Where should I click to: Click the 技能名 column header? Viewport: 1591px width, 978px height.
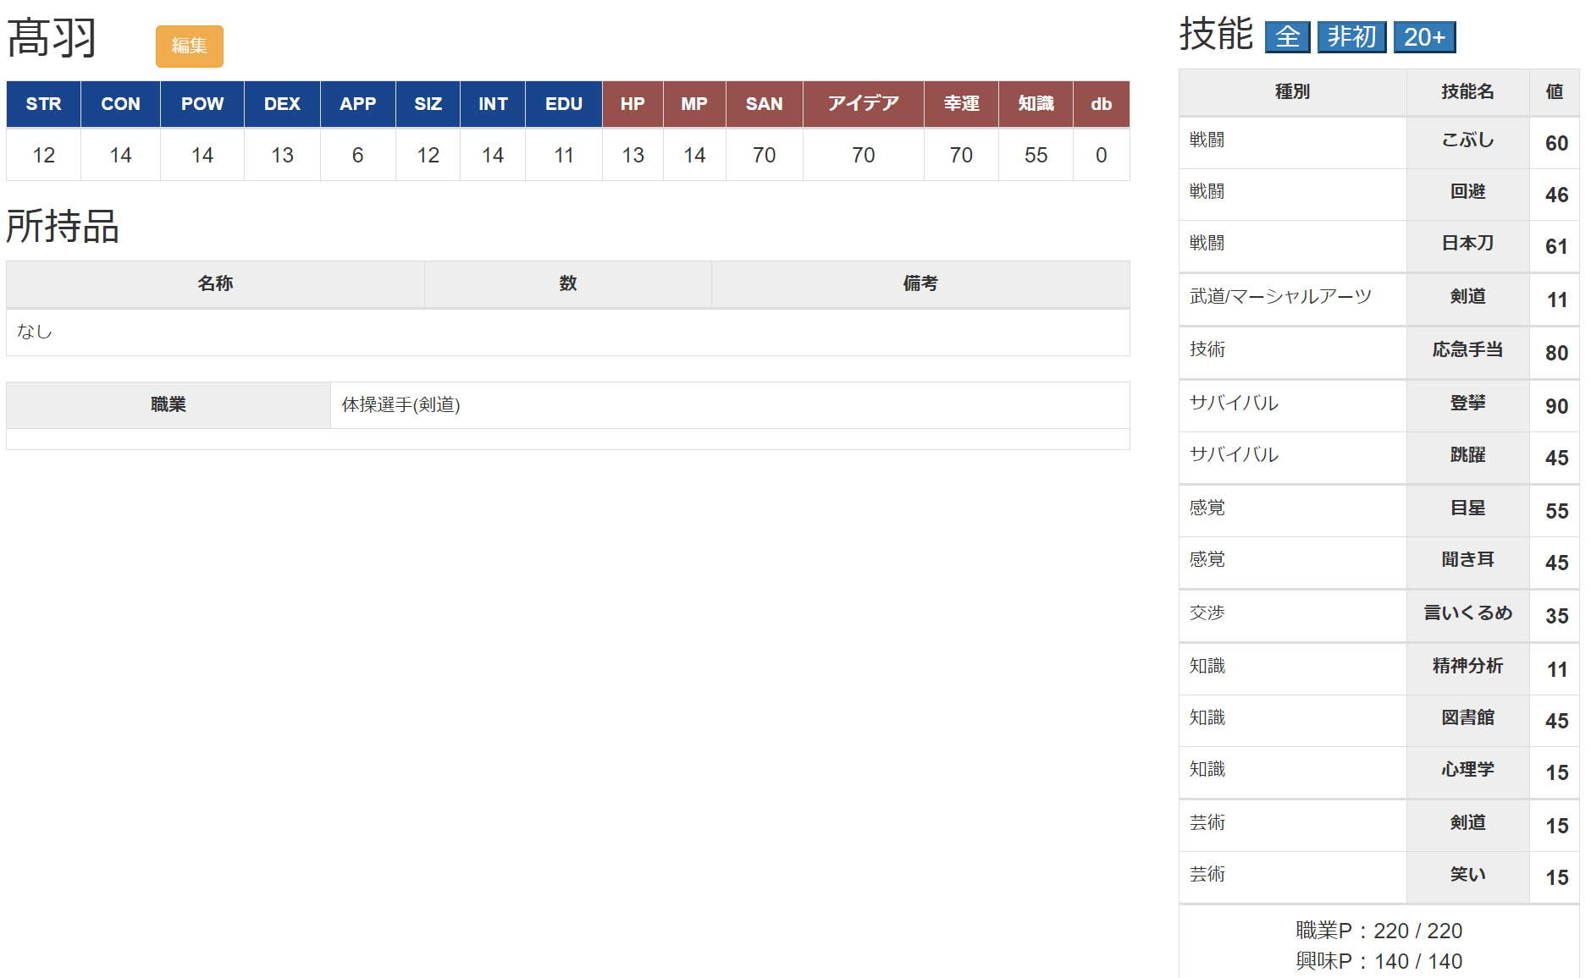coord(1467,92)
